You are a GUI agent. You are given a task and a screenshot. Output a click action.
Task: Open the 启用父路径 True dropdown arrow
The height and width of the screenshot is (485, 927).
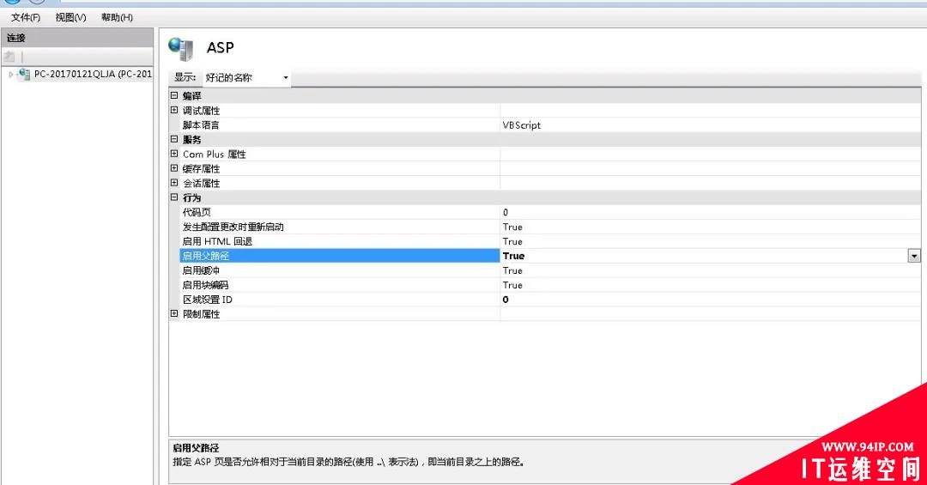pos(914,256)
